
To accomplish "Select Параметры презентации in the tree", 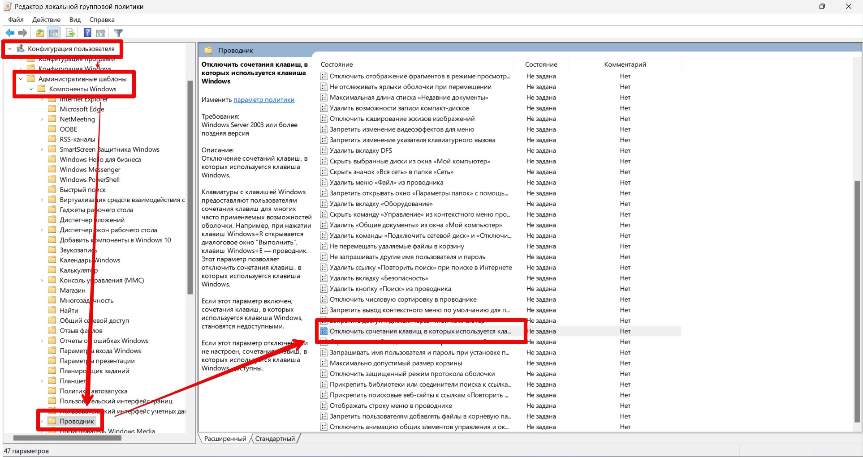I will point(97,361).
